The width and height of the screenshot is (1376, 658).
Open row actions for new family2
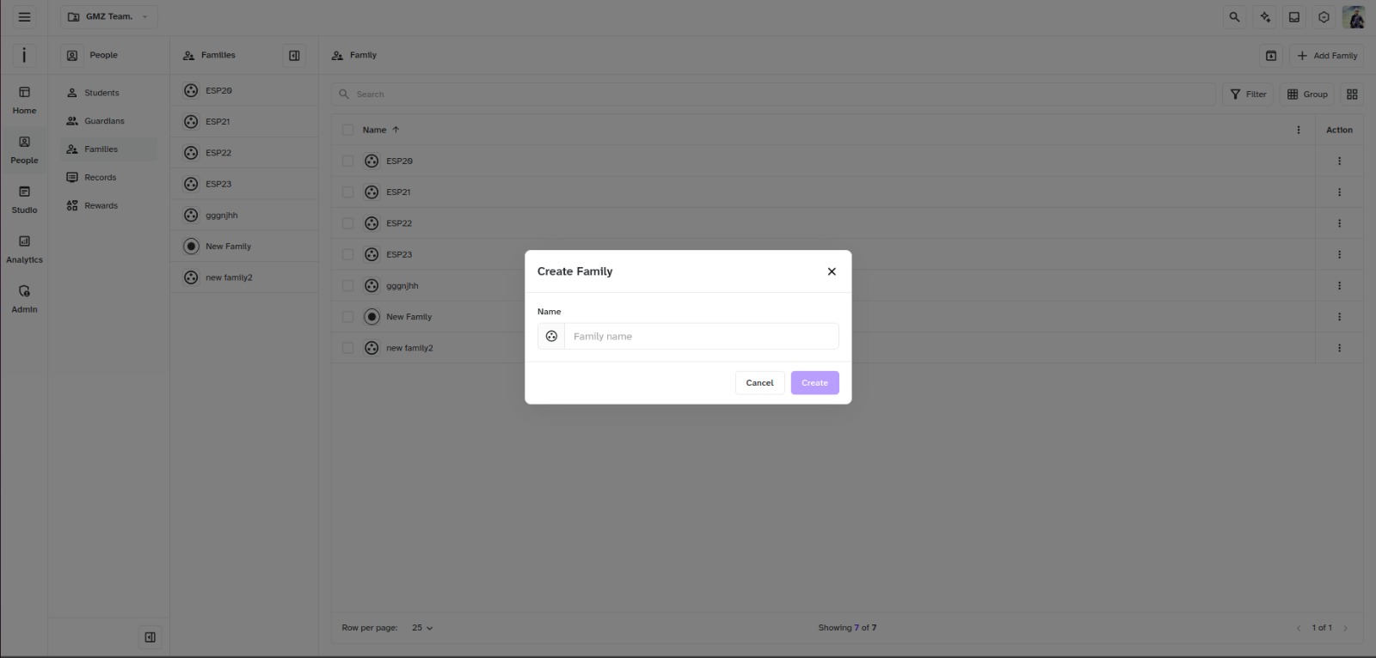[1339, 348]
